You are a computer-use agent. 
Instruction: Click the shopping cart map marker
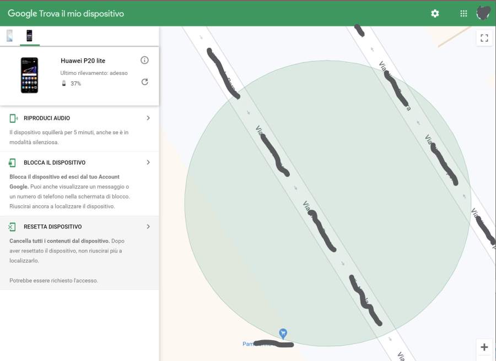coord(283,333)
